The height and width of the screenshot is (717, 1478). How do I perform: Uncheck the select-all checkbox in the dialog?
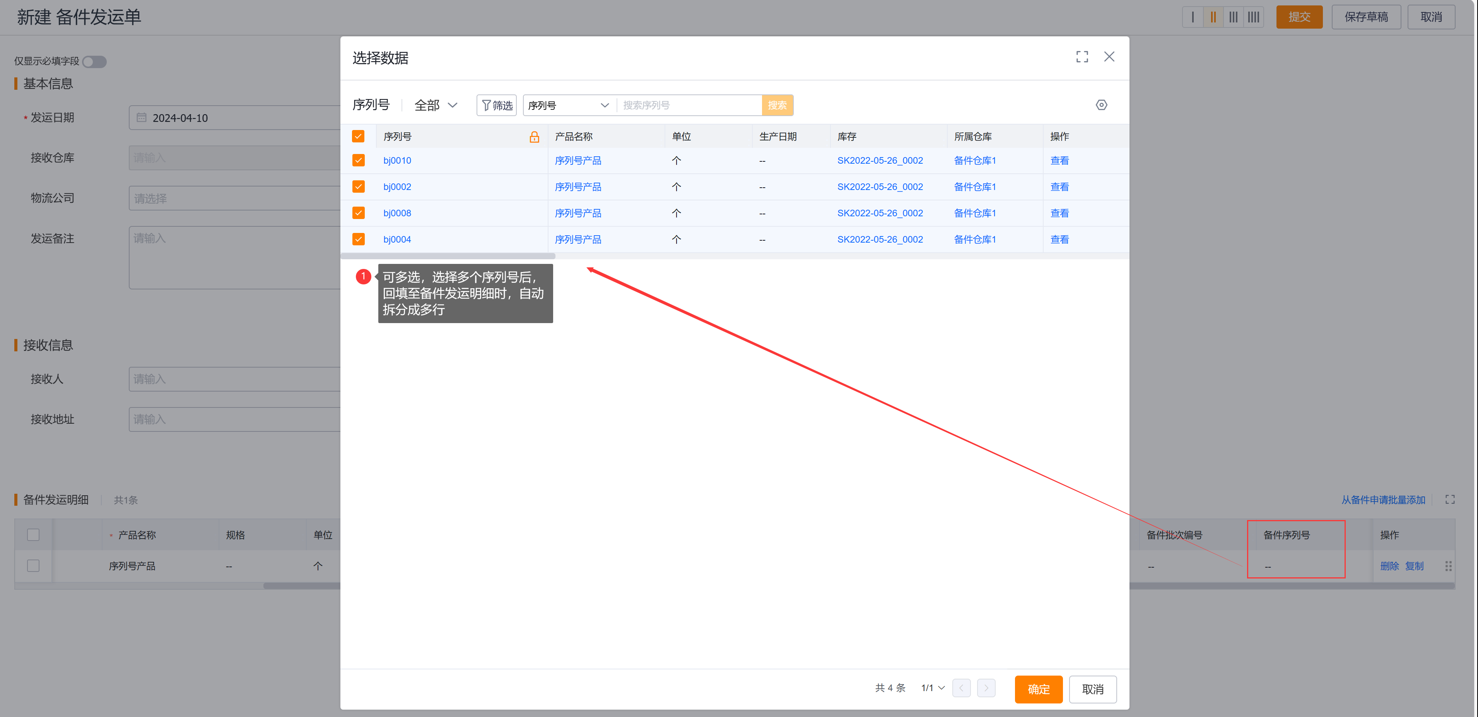[358, 136]
